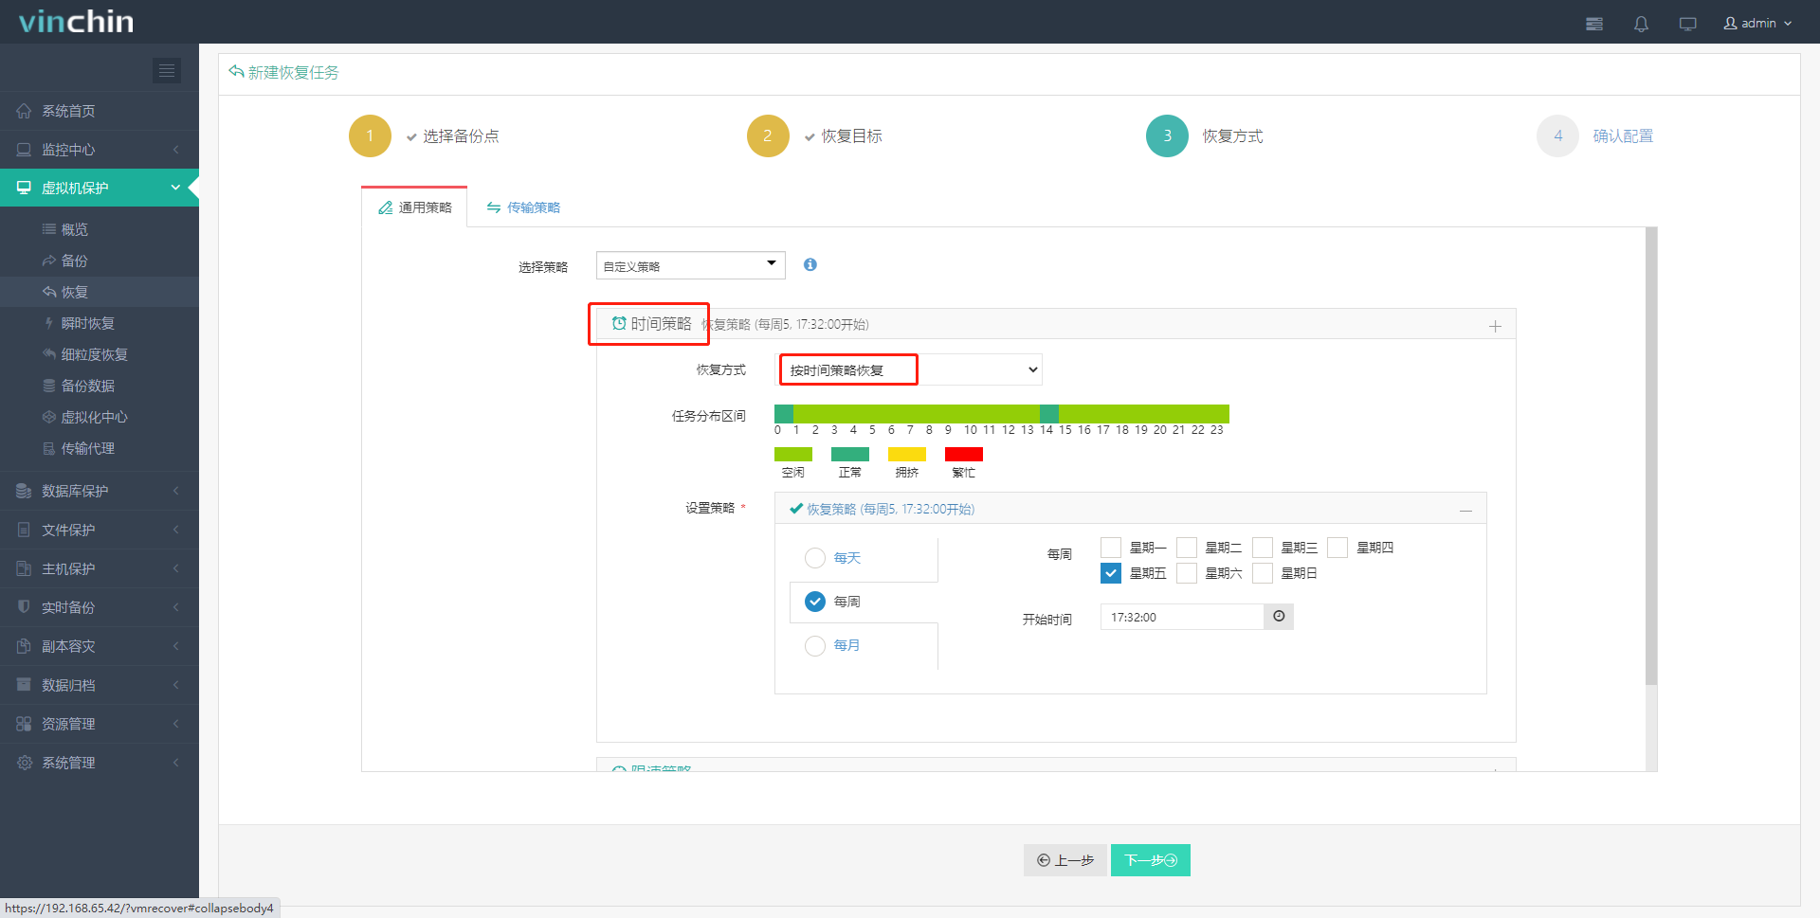Click the task distribution timeline bar
The width and height of the screenshot is (1820, 918).
[x=1002, y=413]
